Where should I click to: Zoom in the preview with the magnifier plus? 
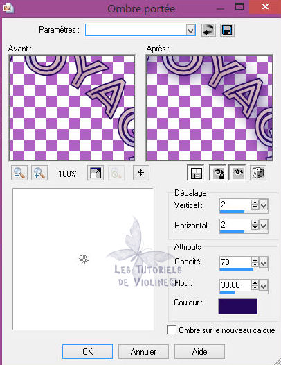39,173
